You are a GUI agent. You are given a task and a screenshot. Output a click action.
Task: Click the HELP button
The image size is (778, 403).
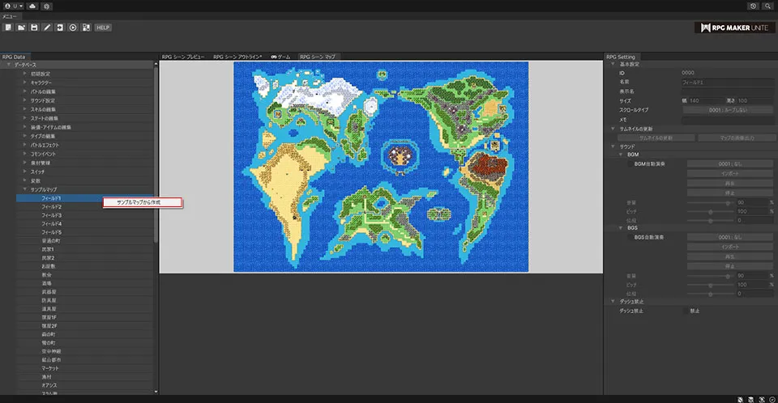point(103,28)
